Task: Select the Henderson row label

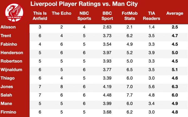Action: tap(12, 53)
